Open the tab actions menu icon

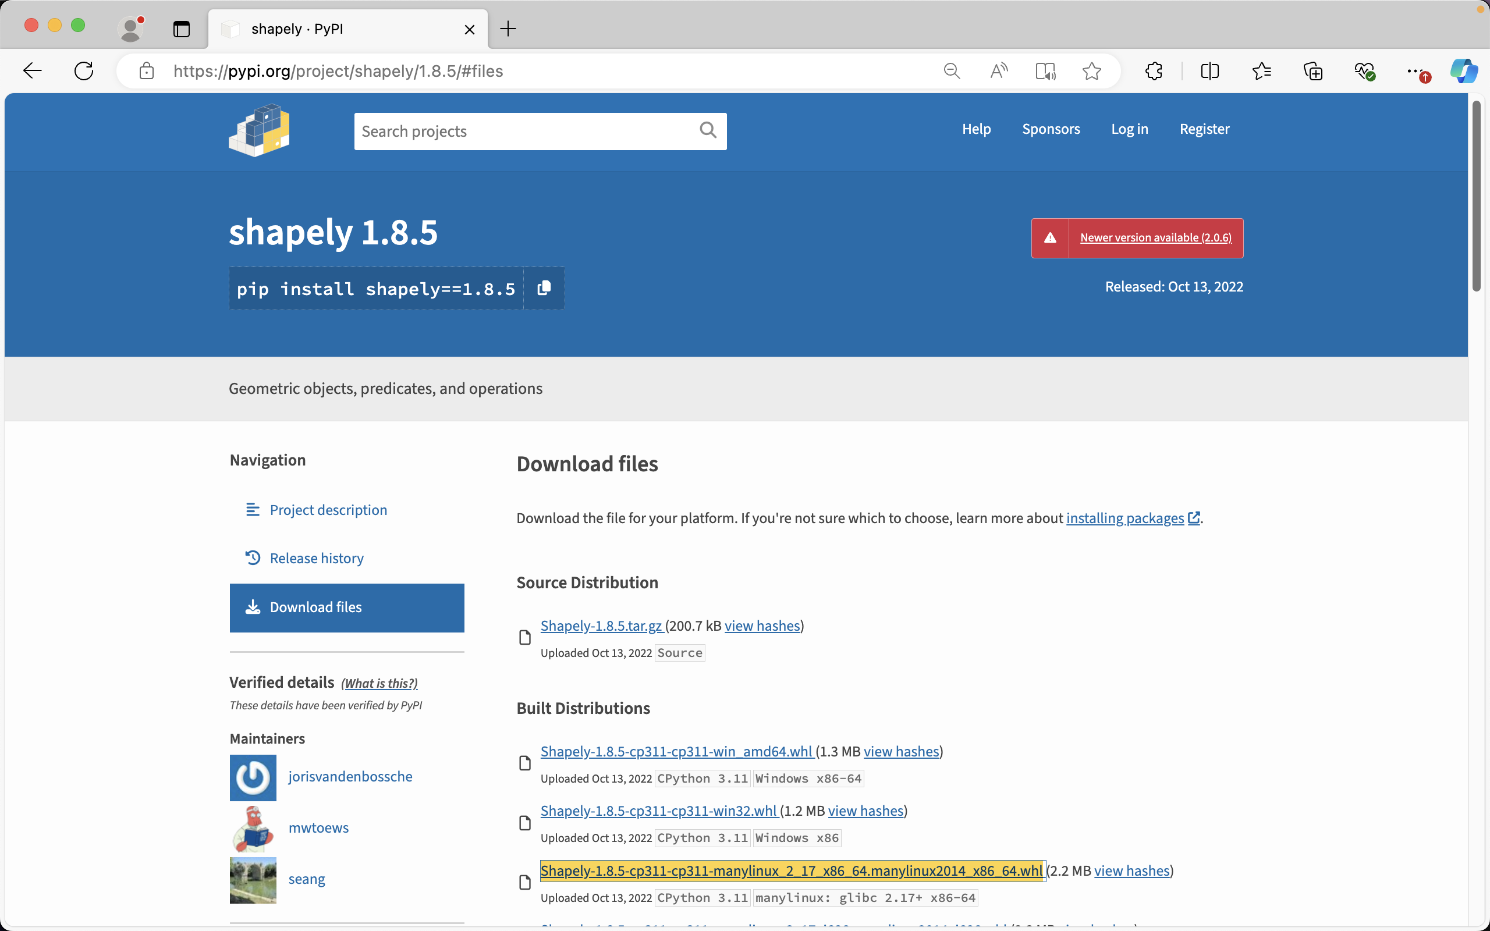[x=182, y=29]
